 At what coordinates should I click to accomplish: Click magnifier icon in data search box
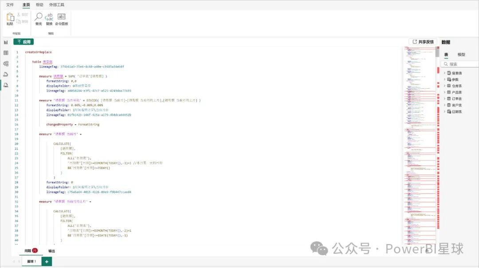click(x=446, y=64)
